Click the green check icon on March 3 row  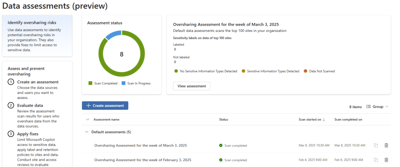(x=221, y=146)
